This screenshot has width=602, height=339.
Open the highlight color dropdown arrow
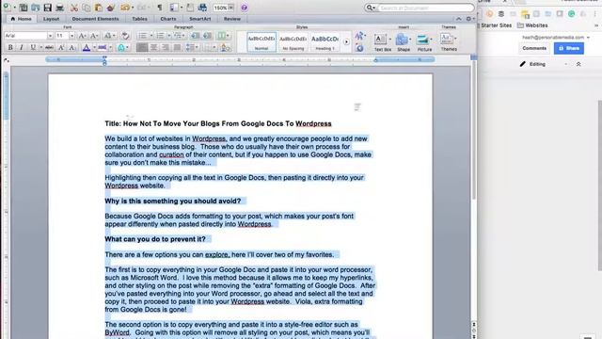111,48
